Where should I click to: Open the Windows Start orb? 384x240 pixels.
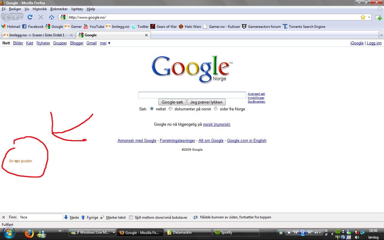tap(8, 233)
